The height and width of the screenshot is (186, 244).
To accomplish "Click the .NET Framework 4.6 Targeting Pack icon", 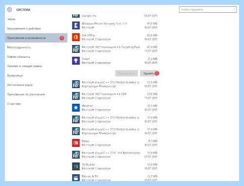I will [x=76, y=49].
